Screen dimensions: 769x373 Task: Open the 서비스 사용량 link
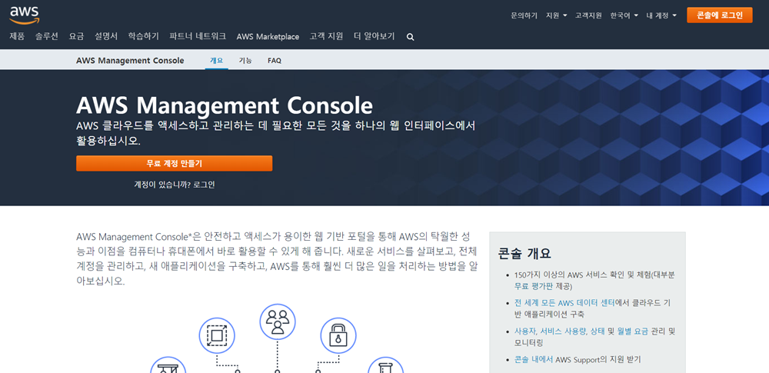point(563,331)
